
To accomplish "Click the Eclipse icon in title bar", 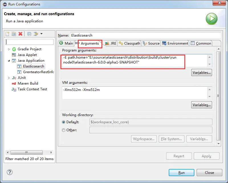I will click(5, 4).
